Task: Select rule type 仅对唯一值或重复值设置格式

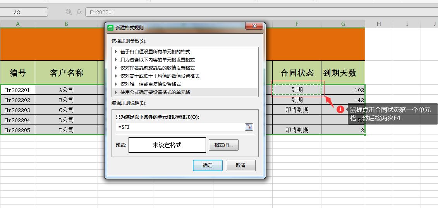Action: pos(185,84)
